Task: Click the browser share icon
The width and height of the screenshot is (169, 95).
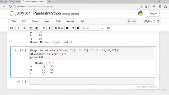Action: pyautogui.click(x=166, y=7)
